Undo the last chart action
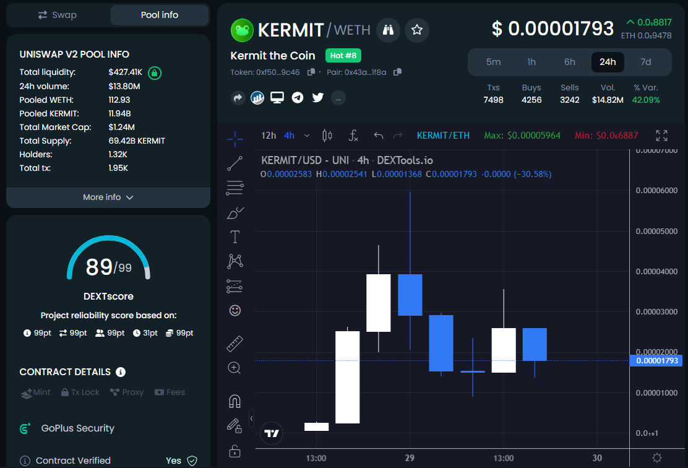Screen dimensions: 688x468 378,136
